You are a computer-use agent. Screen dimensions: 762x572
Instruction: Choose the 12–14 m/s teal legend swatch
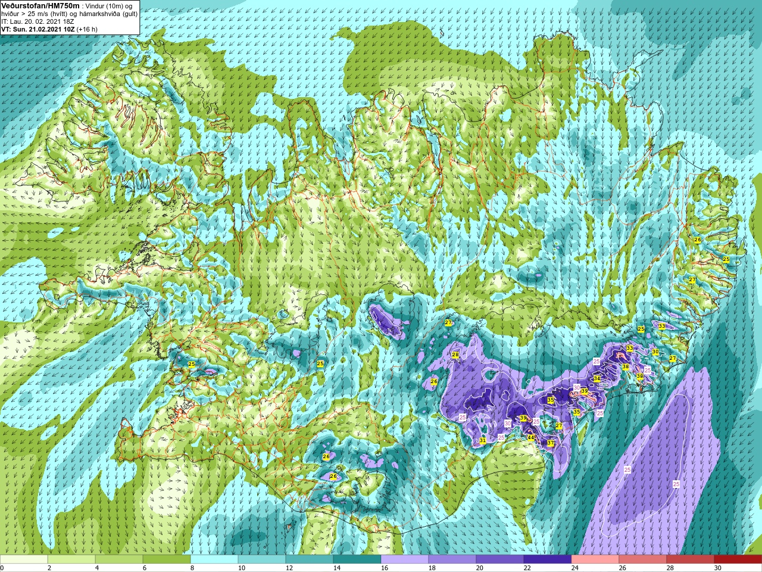(x=310, y=559)
